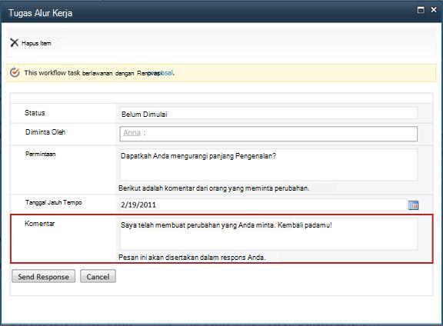Viewport: 443px width, 326px height.
Task: Select the Tanggal Jatuh Tempo date field
Action: coord(263,205)
